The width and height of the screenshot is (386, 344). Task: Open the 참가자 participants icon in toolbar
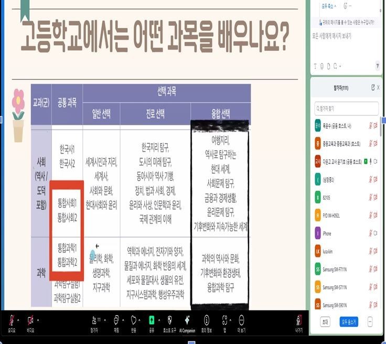(94, 320)
